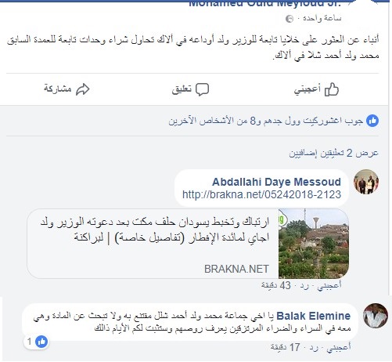Click the like count badge on Balak Elemine's comment
This screenshot has width=392, height=362.
point(36,342)
